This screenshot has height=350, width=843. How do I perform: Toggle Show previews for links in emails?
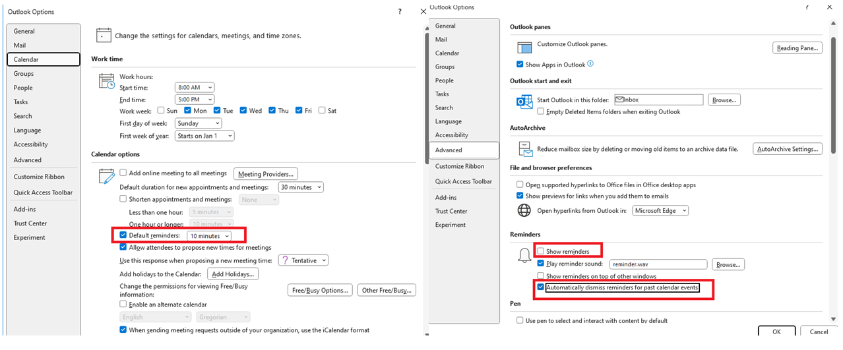click(x=520, y=196)
